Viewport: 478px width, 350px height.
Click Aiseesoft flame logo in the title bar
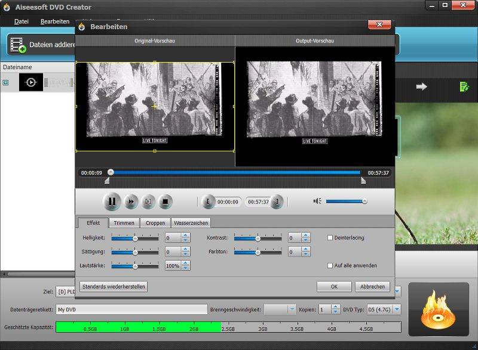click(7, 7)
